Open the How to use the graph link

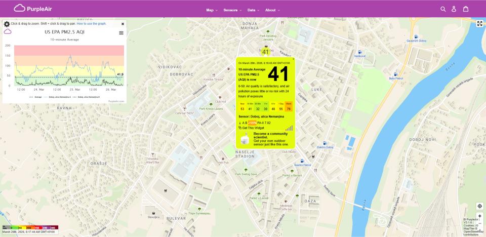92,24
